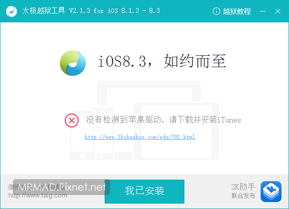Open the http://www.taig.com link
Viewport: 289px width, 209px height.
click(38, 195)
